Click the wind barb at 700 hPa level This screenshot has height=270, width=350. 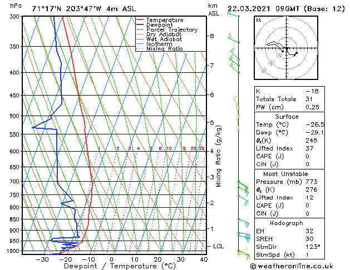point(243,186)
